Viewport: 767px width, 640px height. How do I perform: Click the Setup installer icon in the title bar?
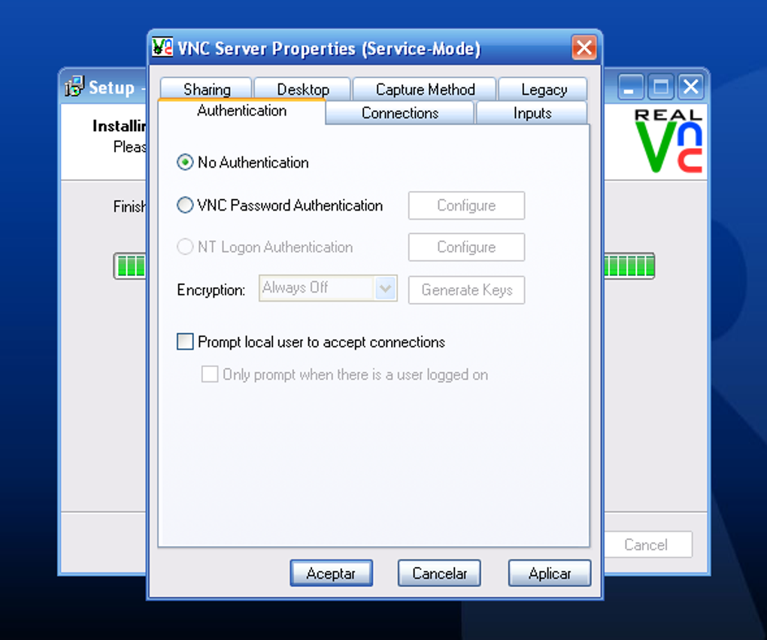(x=74, y=86)
